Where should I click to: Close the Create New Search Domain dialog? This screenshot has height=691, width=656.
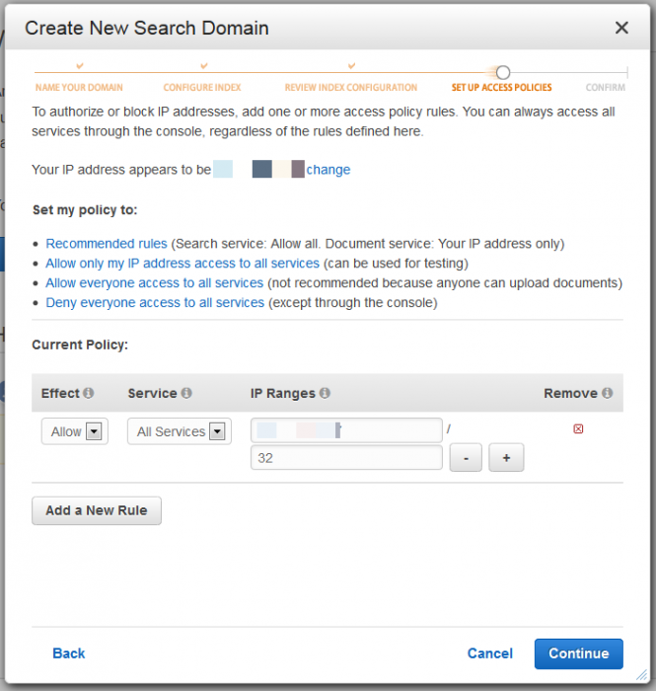click(621, 28)
